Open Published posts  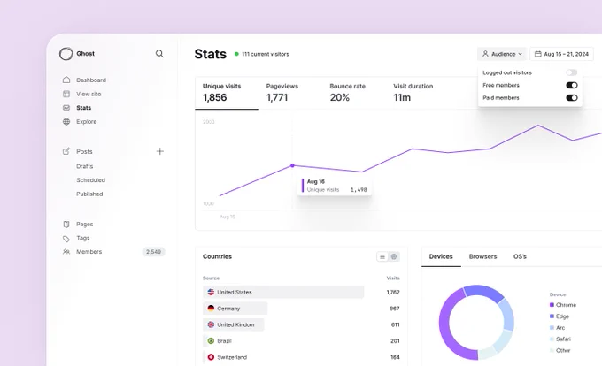(x=89, y=194)
